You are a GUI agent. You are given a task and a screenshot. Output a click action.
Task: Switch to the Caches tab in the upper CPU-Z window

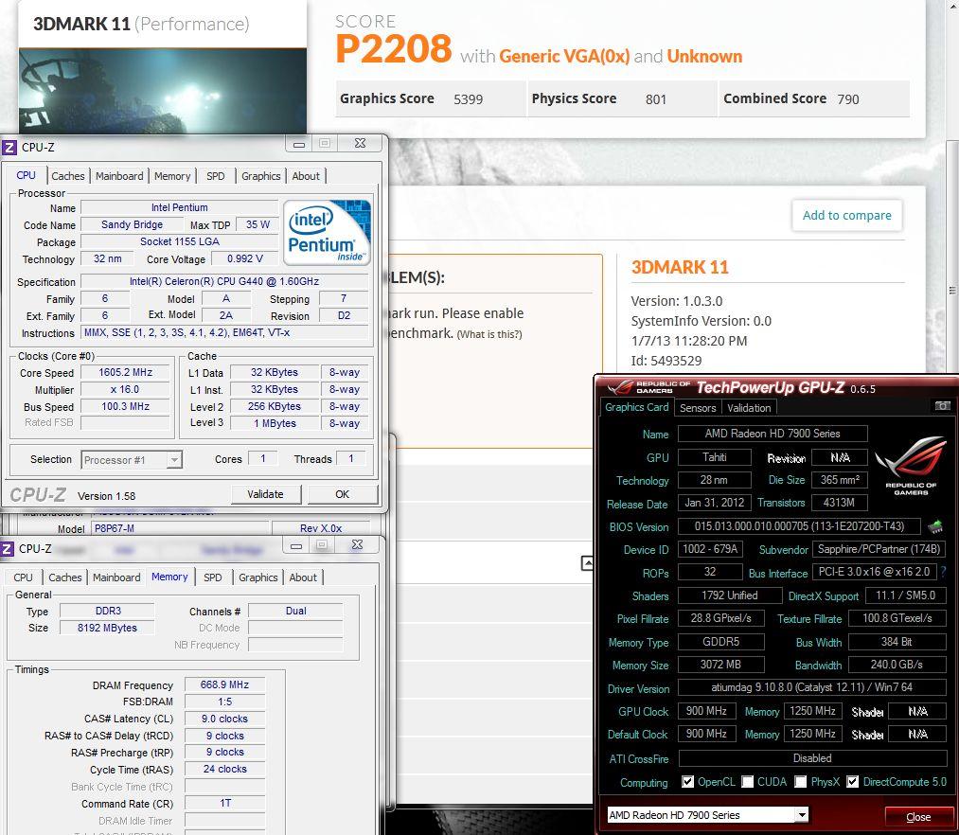68,176
